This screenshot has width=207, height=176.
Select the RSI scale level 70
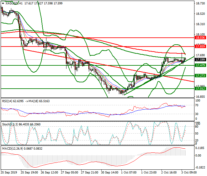197,105
